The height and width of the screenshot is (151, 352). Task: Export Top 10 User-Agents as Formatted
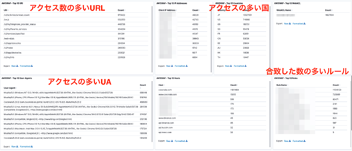[x=26, y=146]
